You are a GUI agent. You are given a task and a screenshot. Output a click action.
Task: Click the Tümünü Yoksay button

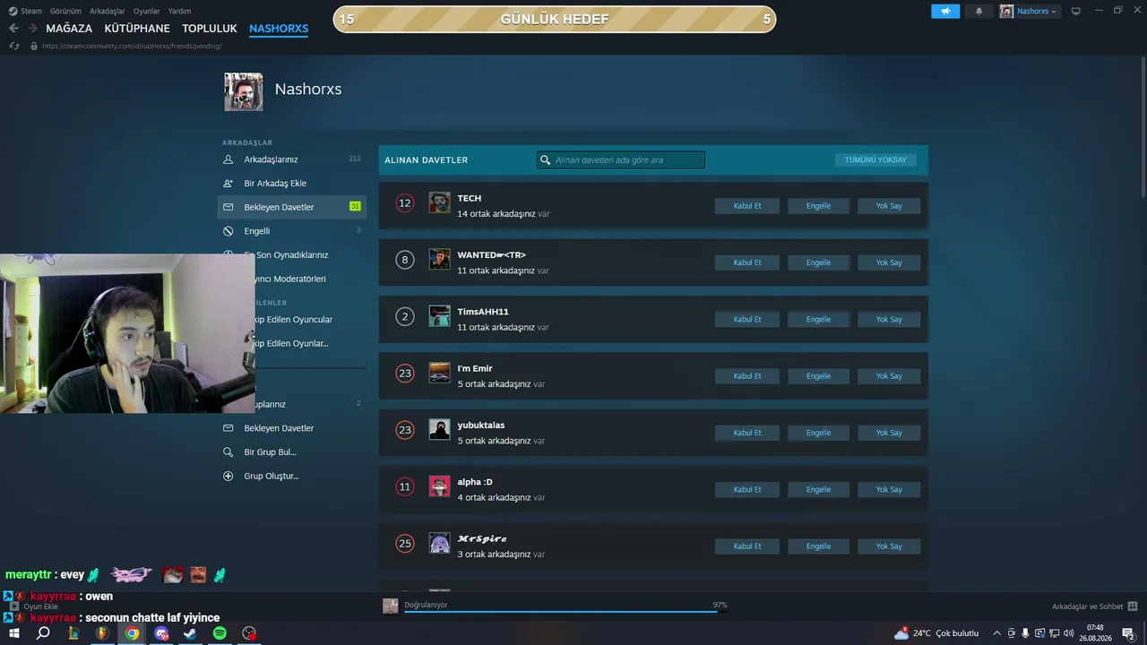click(875, 159)
